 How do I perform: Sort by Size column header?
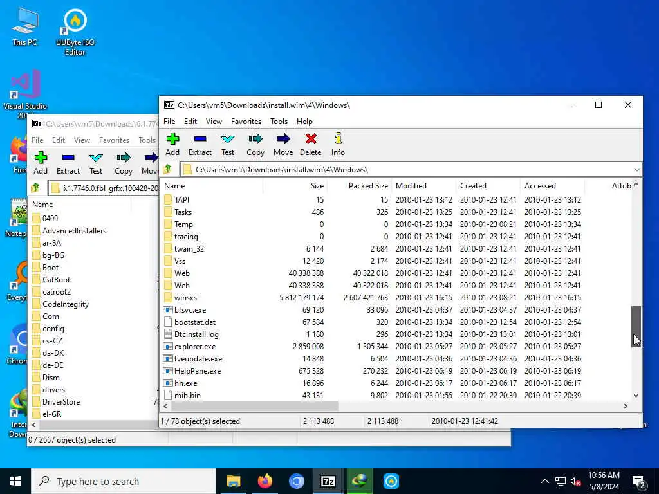click(x=295, y=186)
